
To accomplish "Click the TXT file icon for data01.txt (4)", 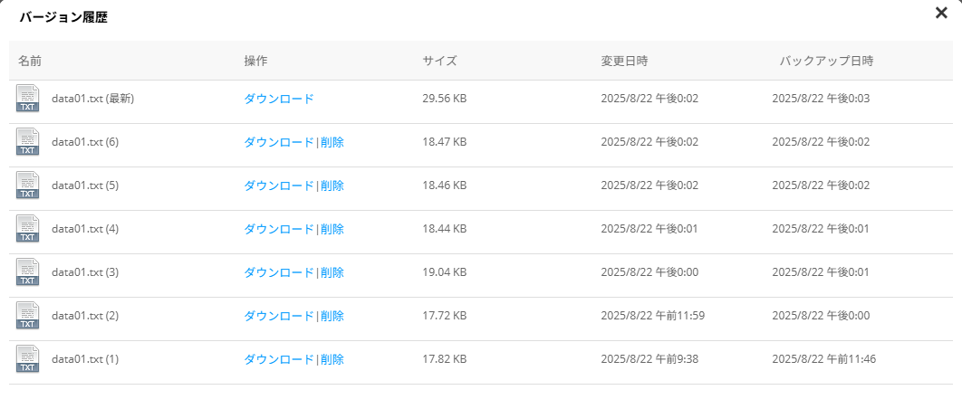I will click(x=28, y=228).
